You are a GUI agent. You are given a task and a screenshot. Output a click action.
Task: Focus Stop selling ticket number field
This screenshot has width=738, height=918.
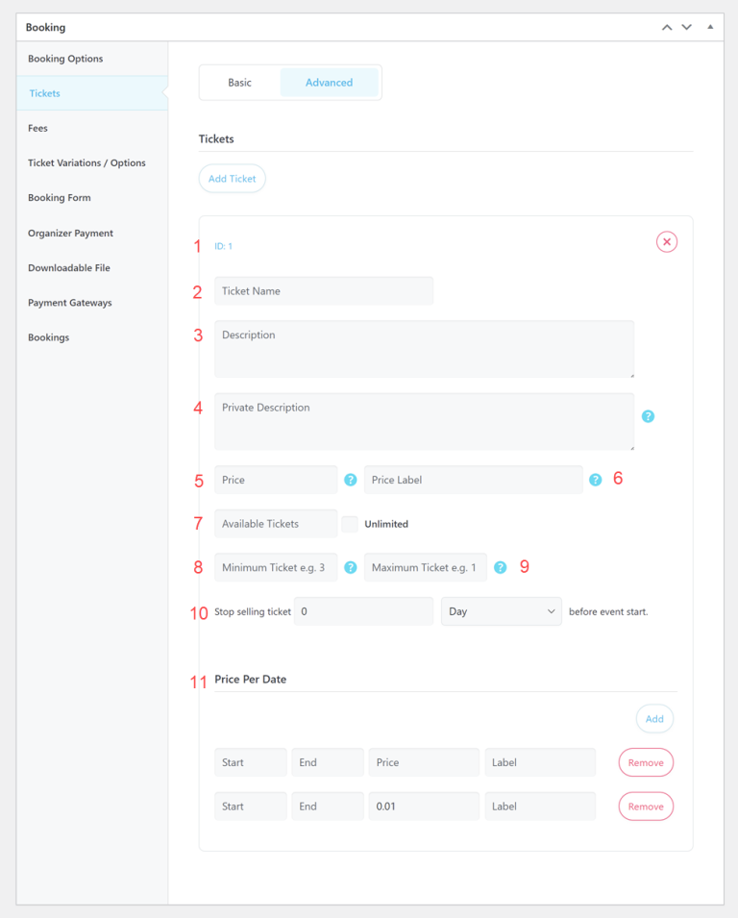[x=363, y=611]
